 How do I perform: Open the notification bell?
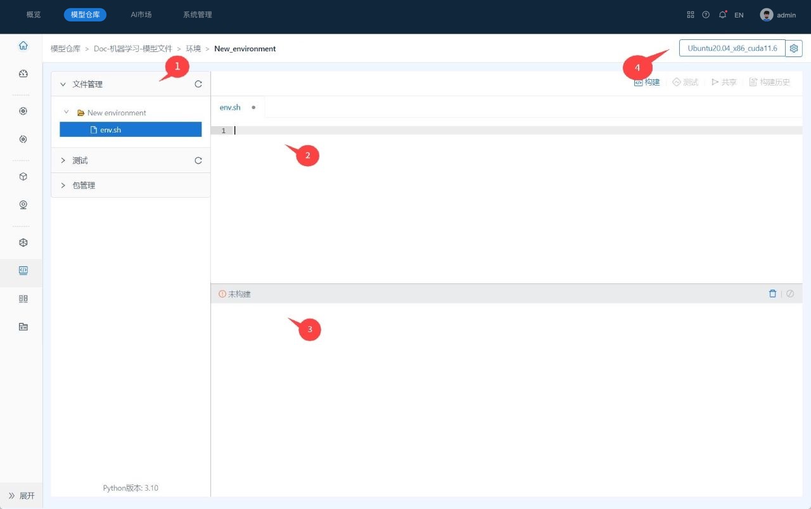click(x=722, y=15)
